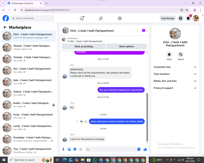Open Drewbaby conversation
Image resolution: width=204 pixels, height=163 pixels.
click(x=29, y=139)
